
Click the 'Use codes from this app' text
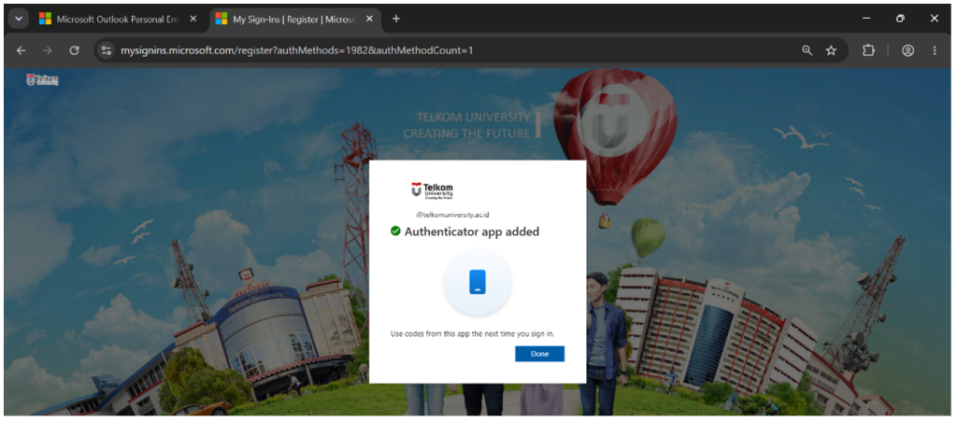click(472, 333)
